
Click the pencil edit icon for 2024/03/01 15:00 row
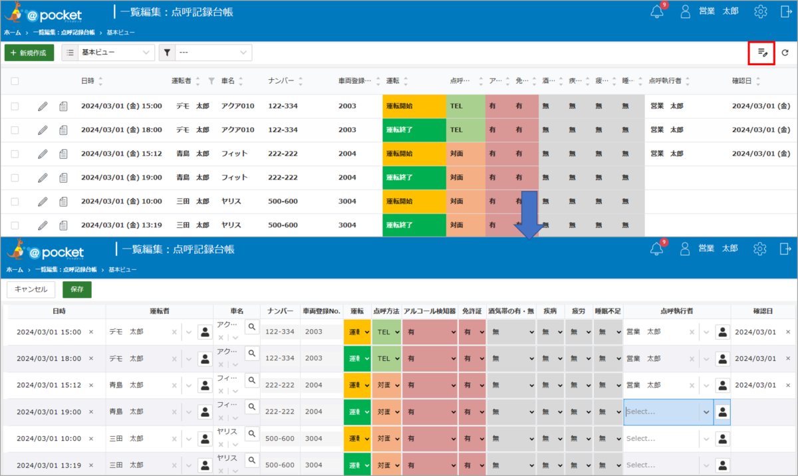tap(43, 106)
